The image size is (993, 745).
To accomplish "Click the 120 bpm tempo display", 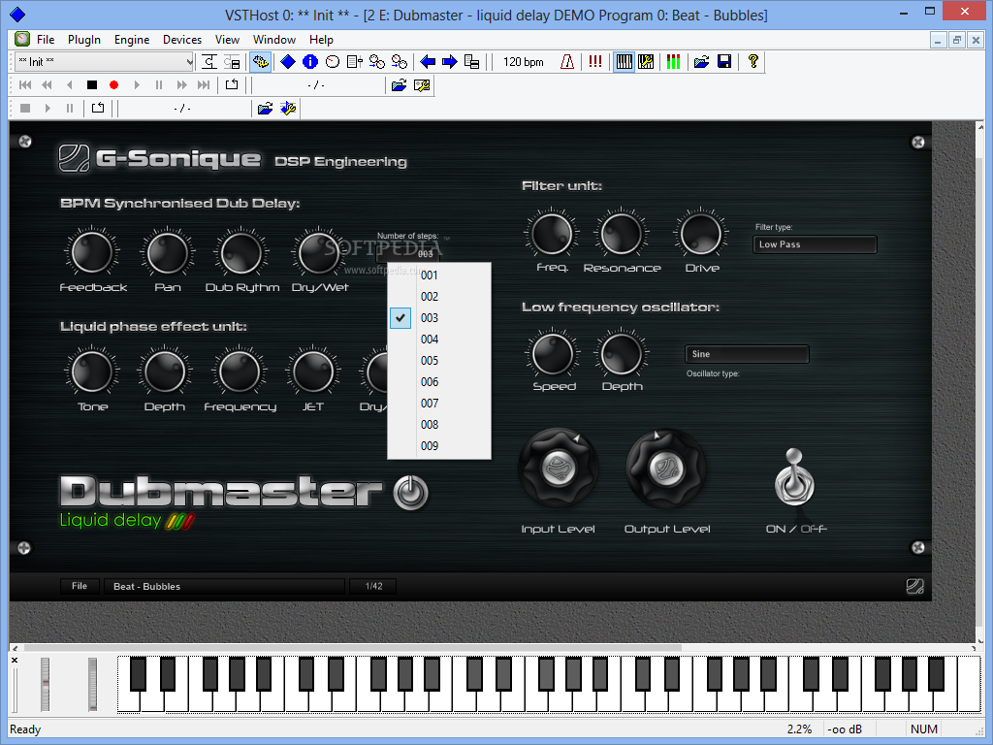I will pos(524,61).
